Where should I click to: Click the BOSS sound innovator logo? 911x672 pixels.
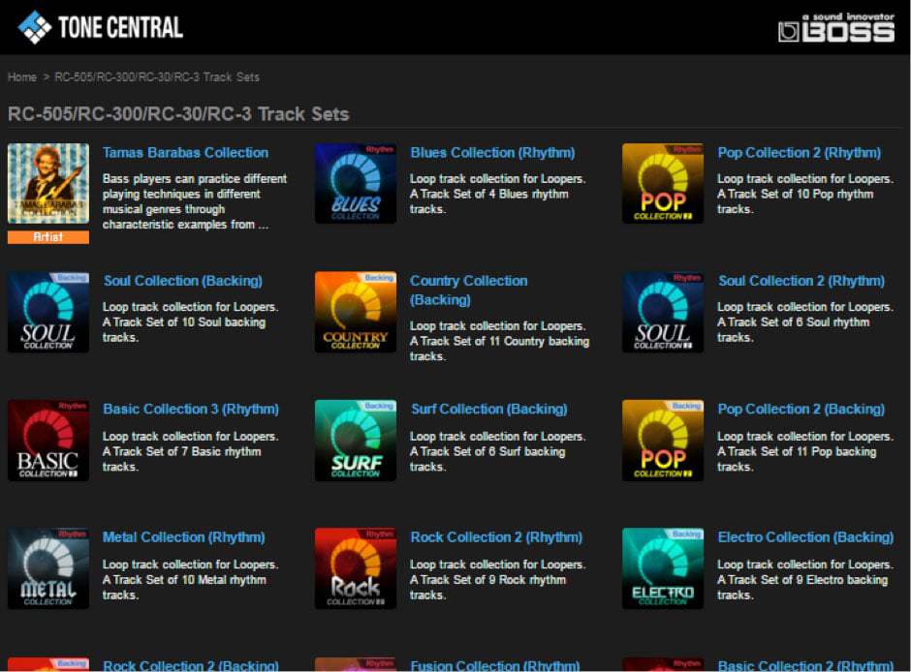click(x=836, y=27)
